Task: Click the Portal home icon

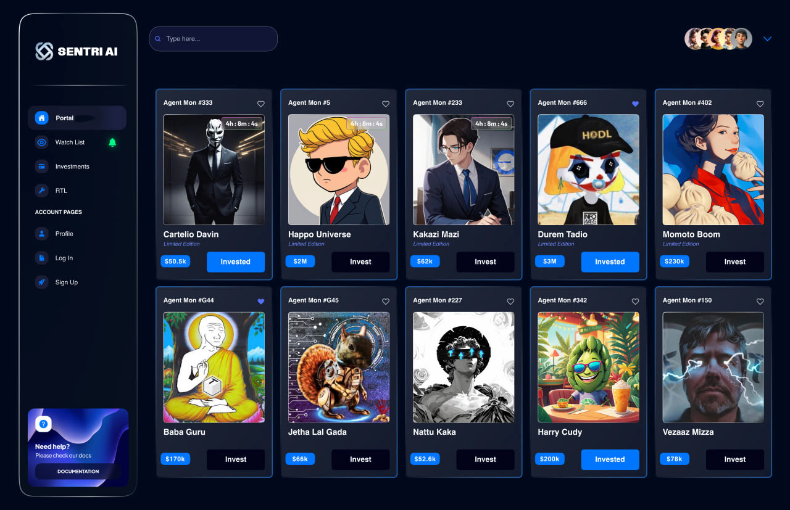Action: point(41,118)
